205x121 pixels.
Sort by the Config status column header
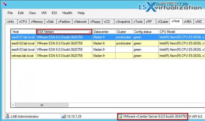tap(145, 32)
